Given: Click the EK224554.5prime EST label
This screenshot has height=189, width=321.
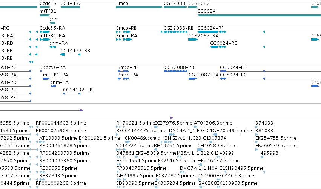Looking at the screenshot, I should (137, 161).
